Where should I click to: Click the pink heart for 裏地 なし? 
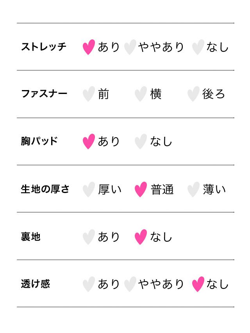[141, 237]
